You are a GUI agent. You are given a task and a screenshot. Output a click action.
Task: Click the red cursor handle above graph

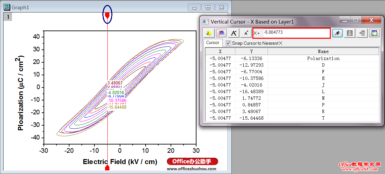pos(107,15)
